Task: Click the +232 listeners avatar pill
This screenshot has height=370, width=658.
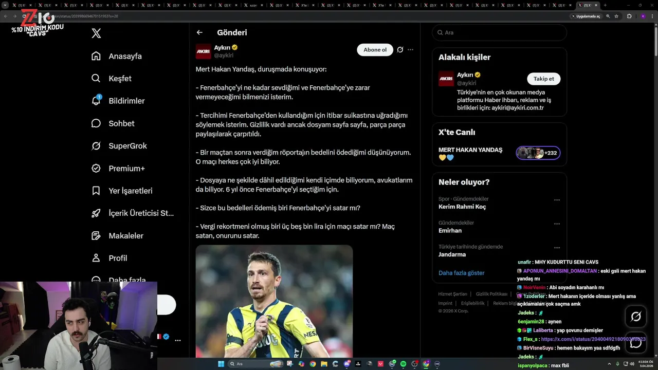Action: tap(538, 153)
